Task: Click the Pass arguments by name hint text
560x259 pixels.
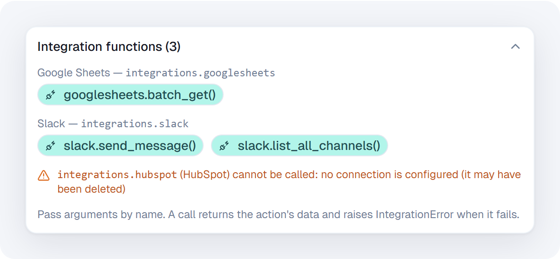Action: pos(278,214)
